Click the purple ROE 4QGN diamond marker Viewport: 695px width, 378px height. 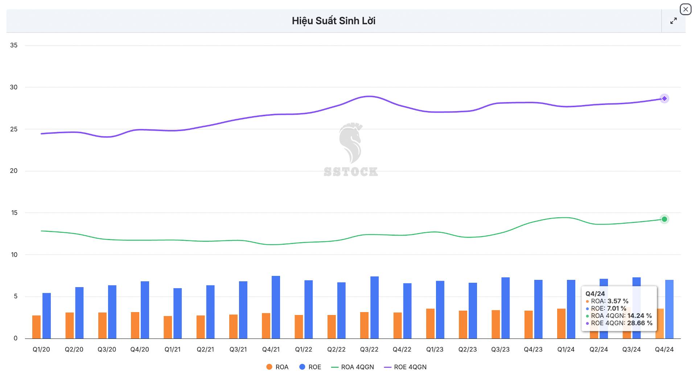tap(664, 98)
